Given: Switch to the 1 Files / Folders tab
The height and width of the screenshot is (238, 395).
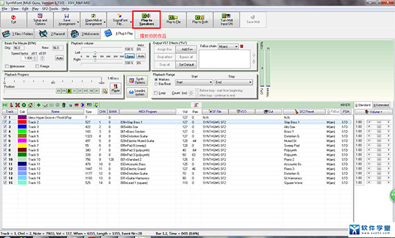Looking at the screenshot, I should 18,34.
